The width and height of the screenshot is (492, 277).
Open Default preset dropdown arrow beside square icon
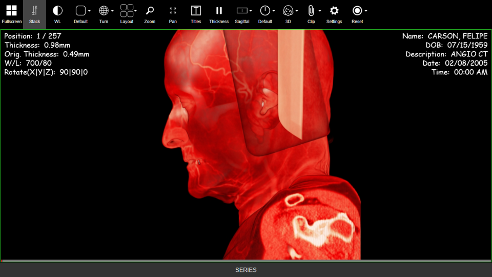(89, 11)
